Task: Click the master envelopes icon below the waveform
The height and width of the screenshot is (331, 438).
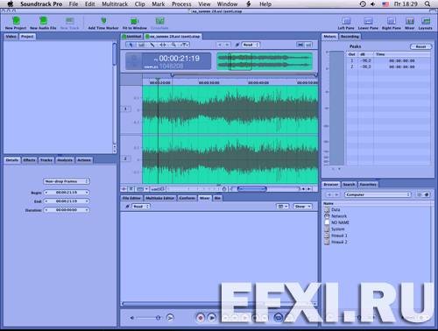Action: click(x=124, y=189)
